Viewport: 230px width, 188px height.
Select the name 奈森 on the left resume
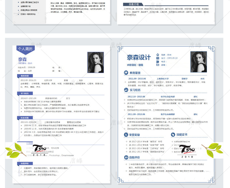[22, 59]
